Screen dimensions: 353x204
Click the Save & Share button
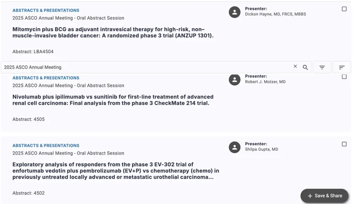click(x=324, y=196)
